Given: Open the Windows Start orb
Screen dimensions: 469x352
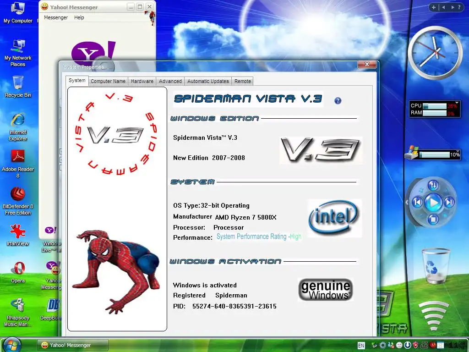Looking at the screenshot, I should (12, 345).
